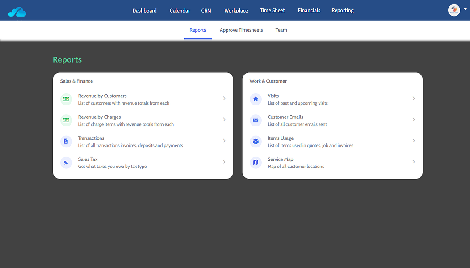
Task: Click 'Get what taxes you owe by tax type'
Action: point(113,166)
